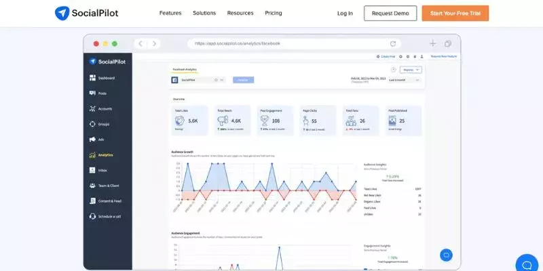Click the Total Likes card icon

click(180, 121)
